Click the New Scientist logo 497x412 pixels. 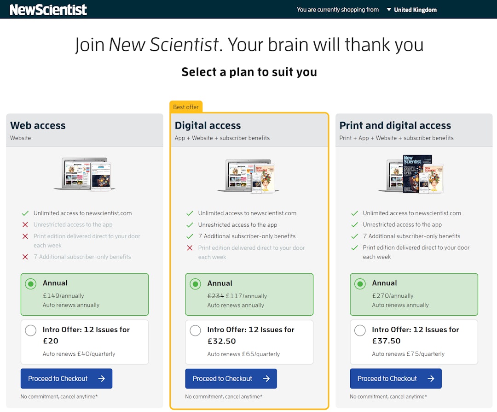click(x=48, y=10)
